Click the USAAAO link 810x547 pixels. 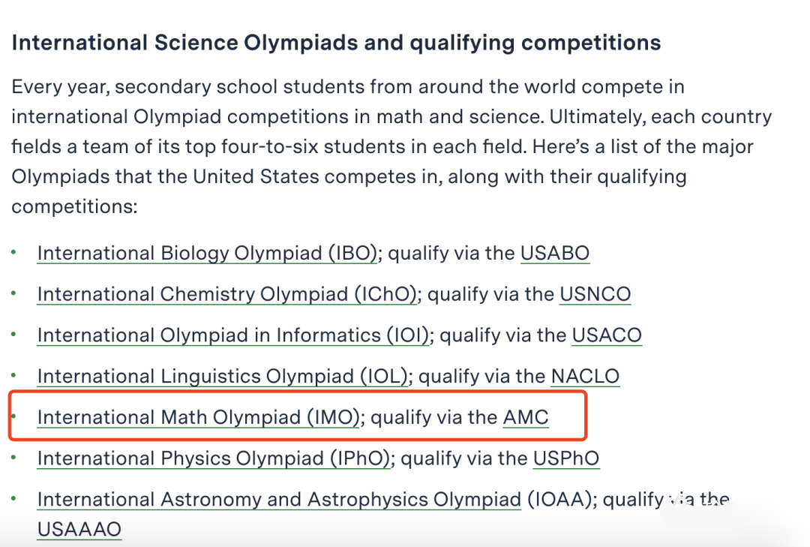pyautogui.click(x=79, y=530)
